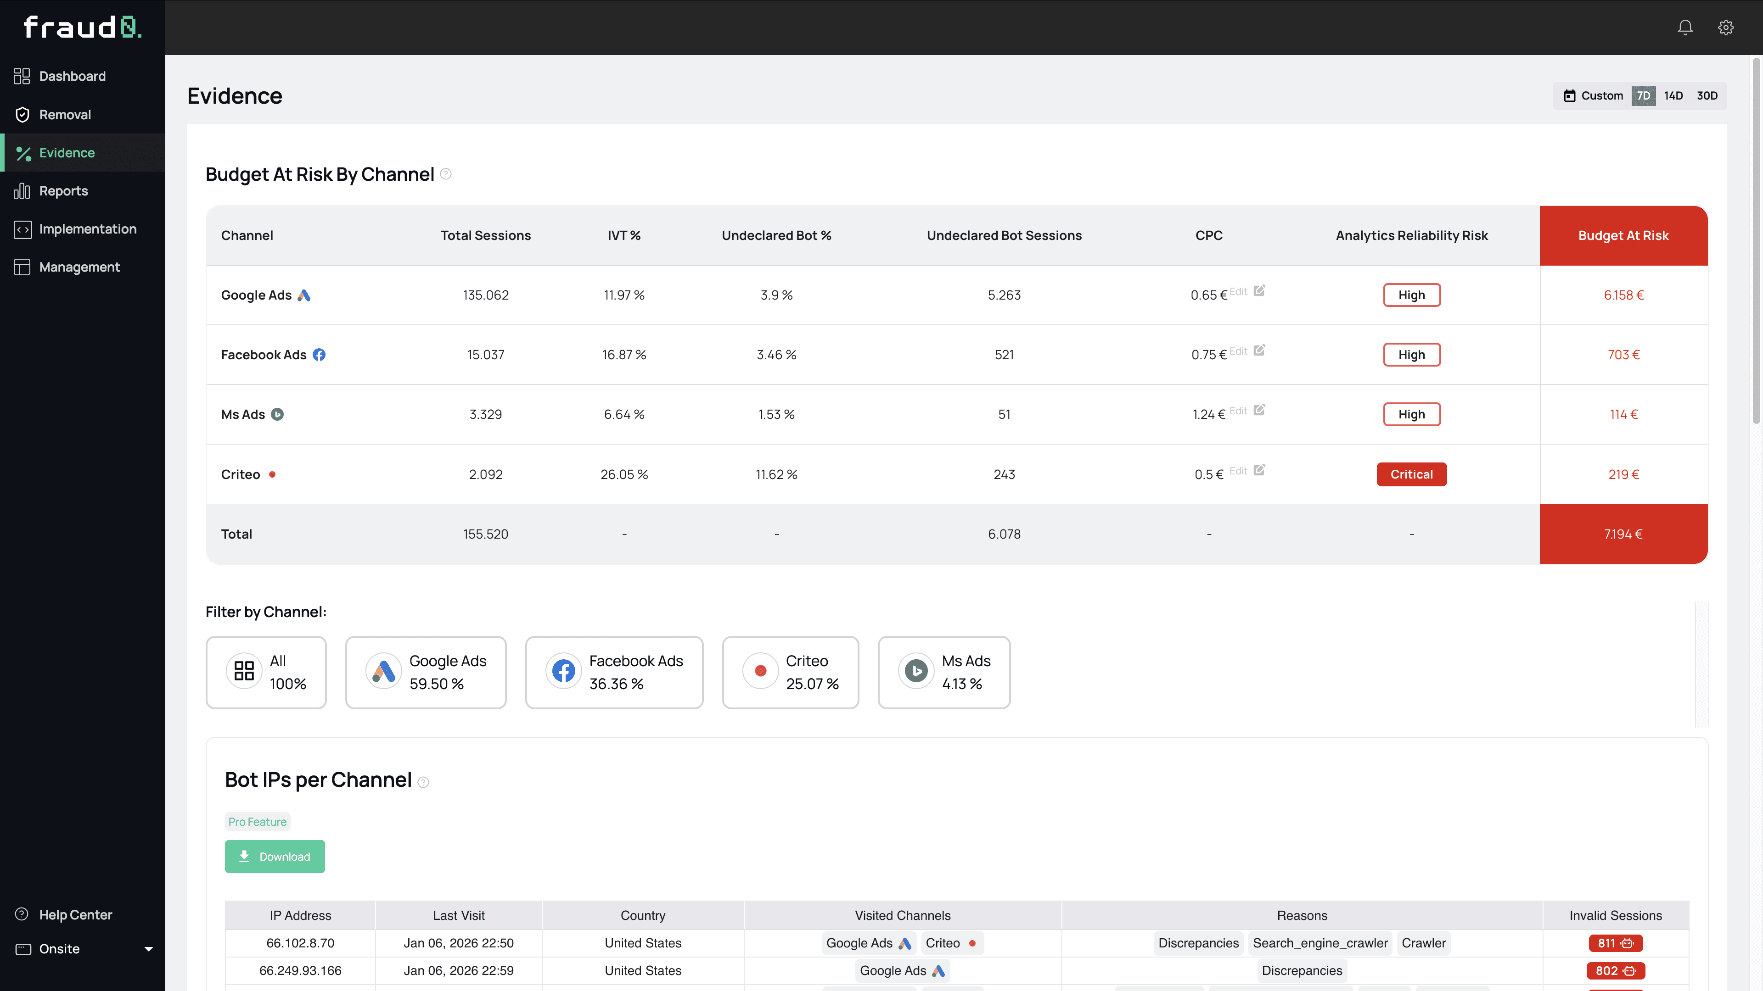
Task: Click Edit next to Facebook Ads CPC value
Action: click(1240, 351)
